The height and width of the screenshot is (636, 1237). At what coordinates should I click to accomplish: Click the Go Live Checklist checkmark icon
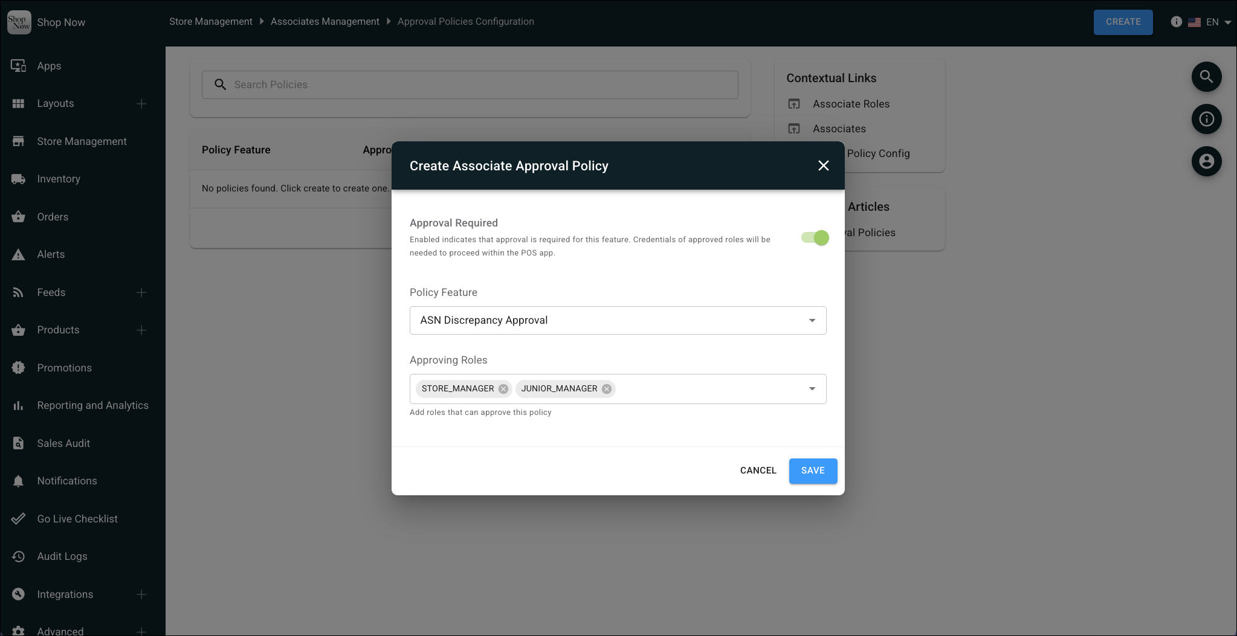[19, 519]
